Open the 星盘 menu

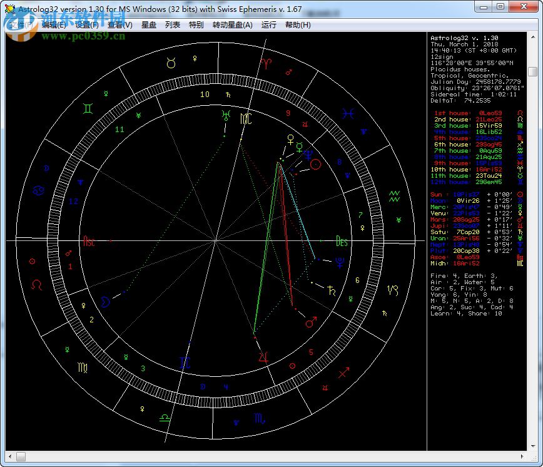tap(149, 25)
